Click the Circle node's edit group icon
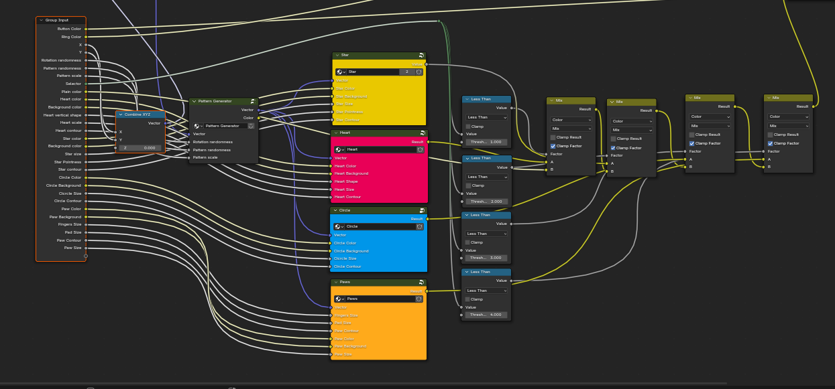This screenshot has height=389, width=835. [422, 210]
